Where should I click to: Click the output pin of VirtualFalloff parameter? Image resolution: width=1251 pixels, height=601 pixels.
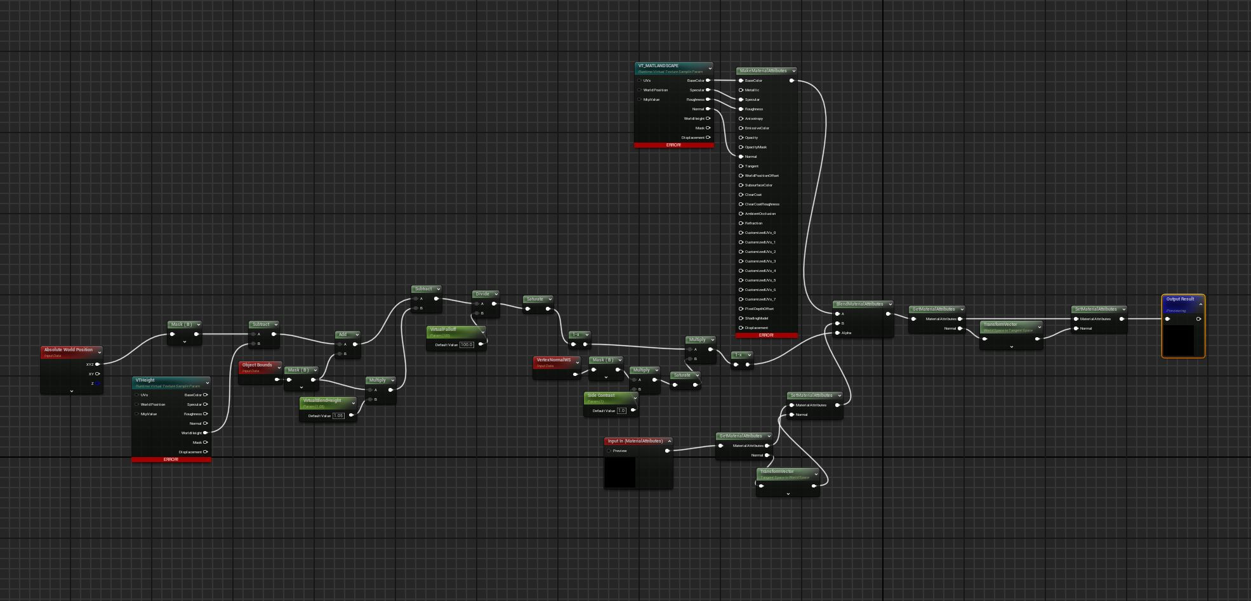coord(480,344)
